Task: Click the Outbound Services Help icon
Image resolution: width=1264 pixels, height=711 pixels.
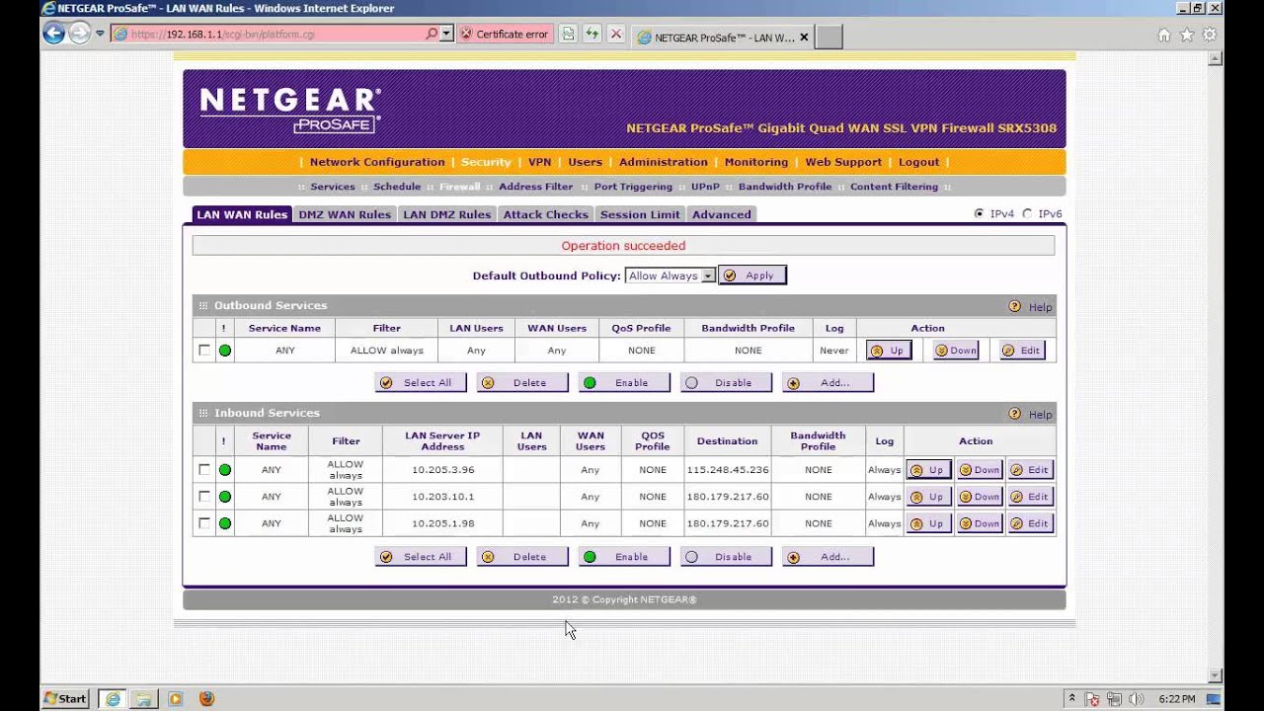Action: [1014, 306]
